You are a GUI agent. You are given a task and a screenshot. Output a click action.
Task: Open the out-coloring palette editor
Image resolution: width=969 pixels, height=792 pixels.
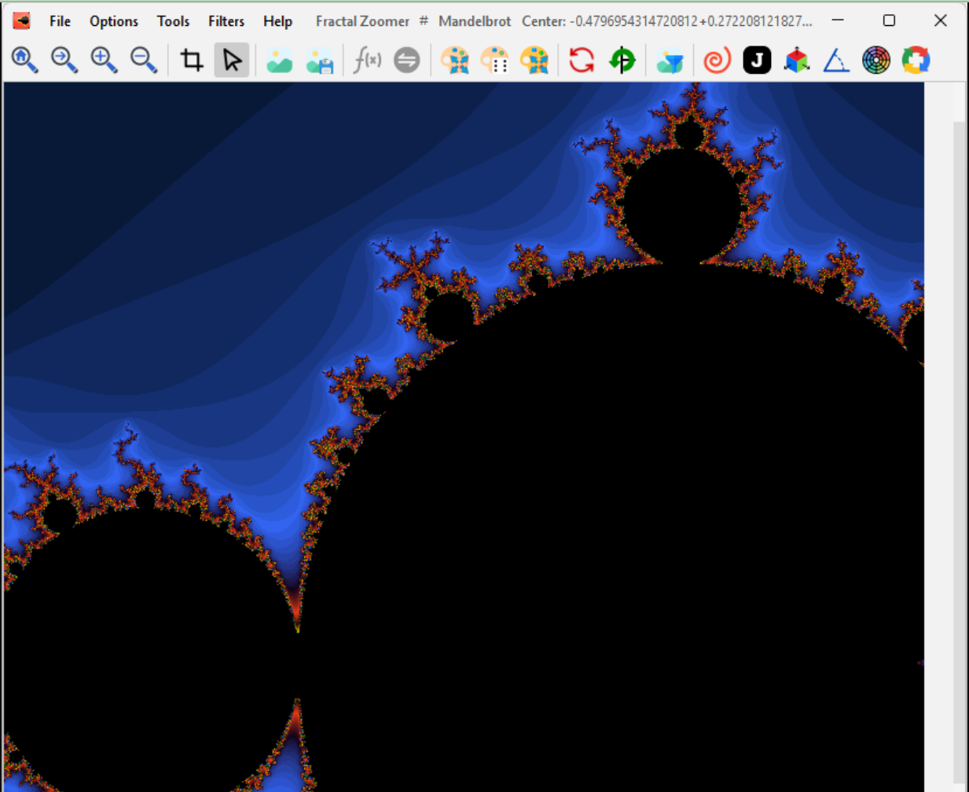coord(457,59)
